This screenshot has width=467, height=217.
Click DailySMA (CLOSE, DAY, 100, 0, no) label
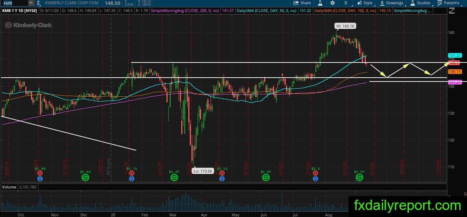click(346, 11)
